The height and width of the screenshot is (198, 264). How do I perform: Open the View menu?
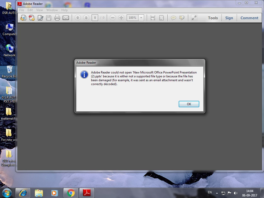coord(39,10)
